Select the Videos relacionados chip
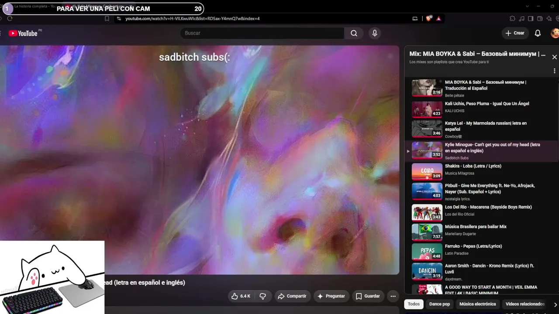This screenshot has width=559, height=314. [x=525, y=304]
